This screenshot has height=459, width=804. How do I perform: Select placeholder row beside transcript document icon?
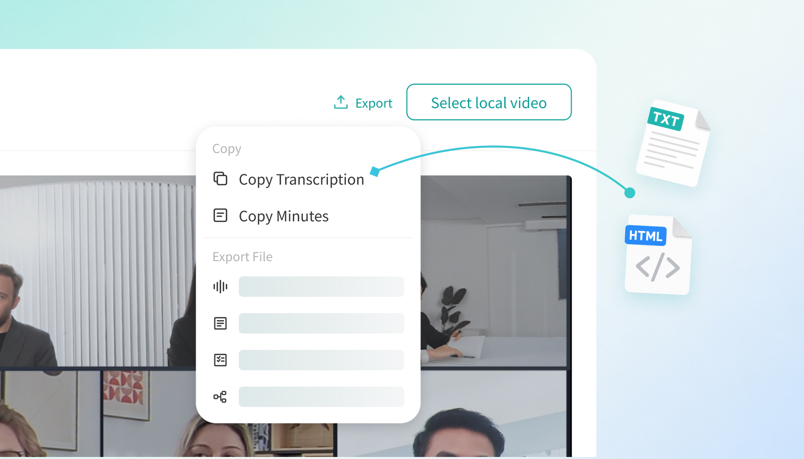pyautogui.click(x=321, y=323)
